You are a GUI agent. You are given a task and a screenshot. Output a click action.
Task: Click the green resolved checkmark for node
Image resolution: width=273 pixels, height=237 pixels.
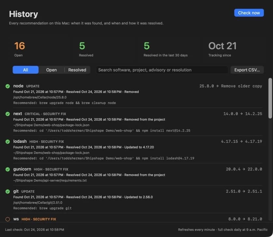7,86
